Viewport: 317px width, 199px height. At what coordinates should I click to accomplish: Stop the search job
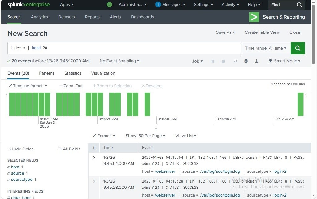tap(223, 61)
